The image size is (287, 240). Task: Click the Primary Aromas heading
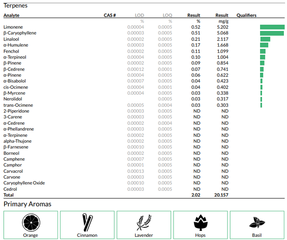27,204
